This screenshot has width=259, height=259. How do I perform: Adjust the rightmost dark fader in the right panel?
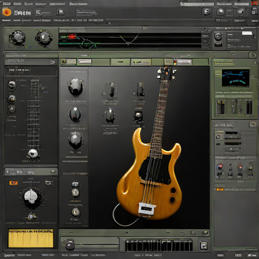pos(249,107)
